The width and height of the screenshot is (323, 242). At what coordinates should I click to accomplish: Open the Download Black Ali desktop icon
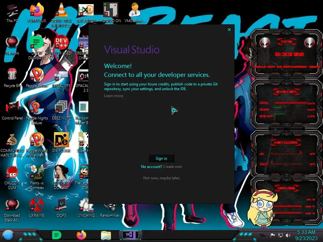12,210
